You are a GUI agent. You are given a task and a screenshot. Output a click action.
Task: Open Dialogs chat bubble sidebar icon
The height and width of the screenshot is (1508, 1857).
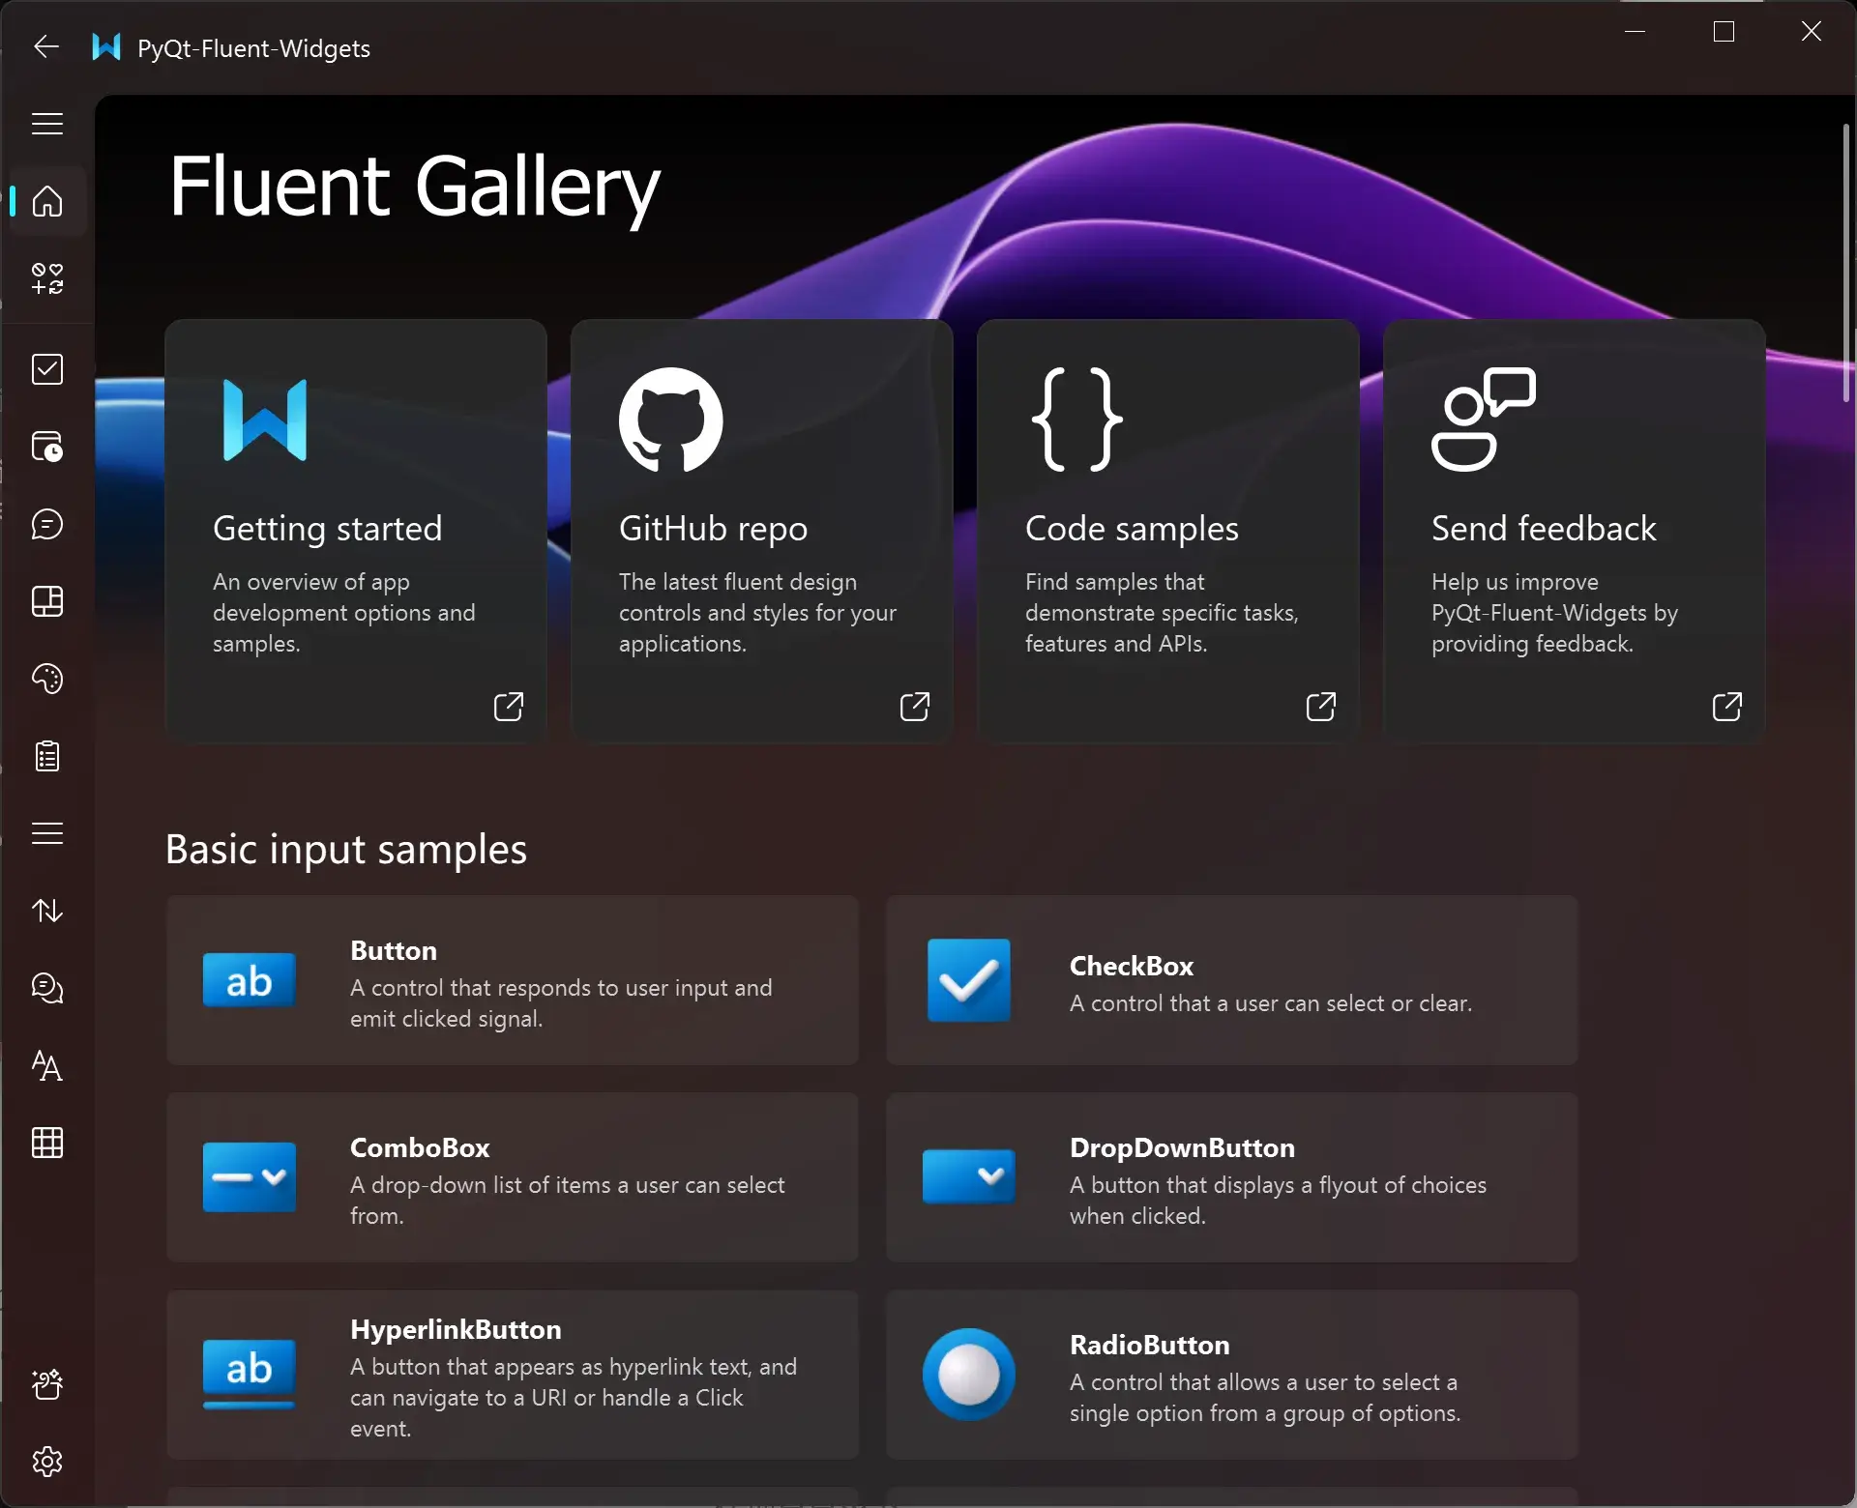pos(46,524)
